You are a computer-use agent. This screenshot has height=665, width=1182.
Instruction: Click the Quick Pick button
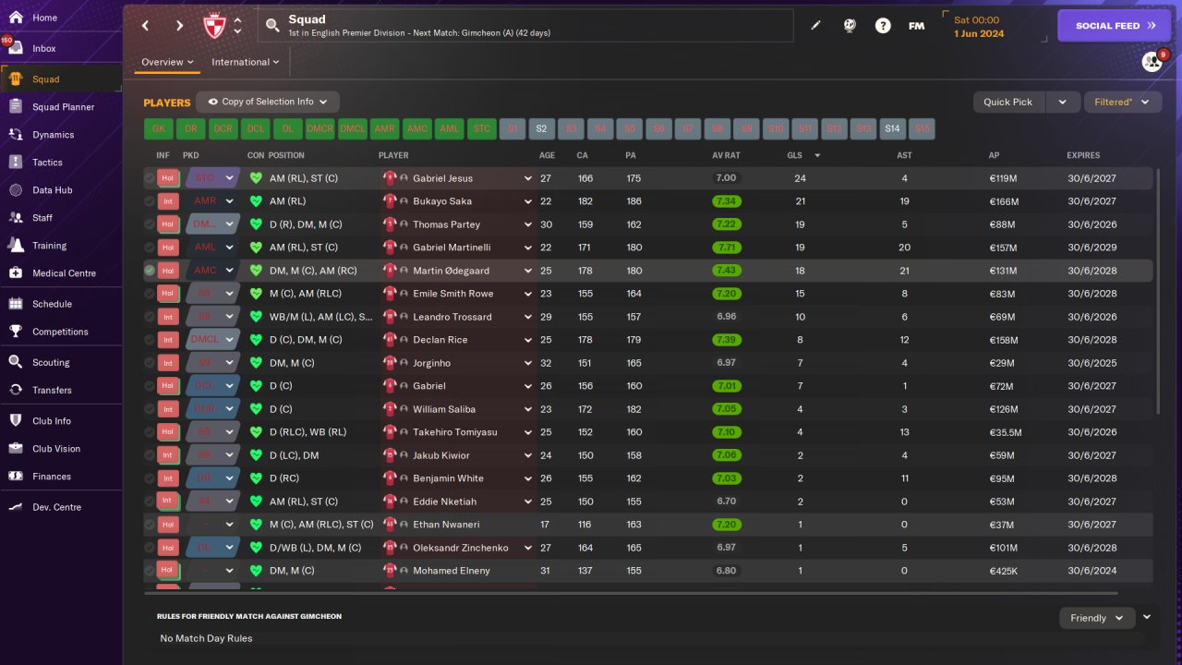1008,102
